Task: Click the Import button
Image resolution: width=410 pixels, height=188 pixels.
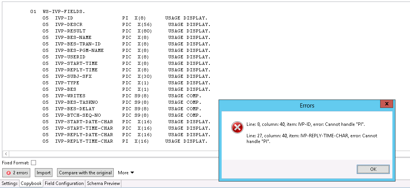Action: tap(43, 173)
